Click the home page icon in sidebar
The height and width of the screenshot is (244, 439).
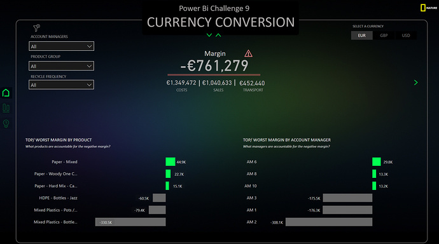(6, 93)
